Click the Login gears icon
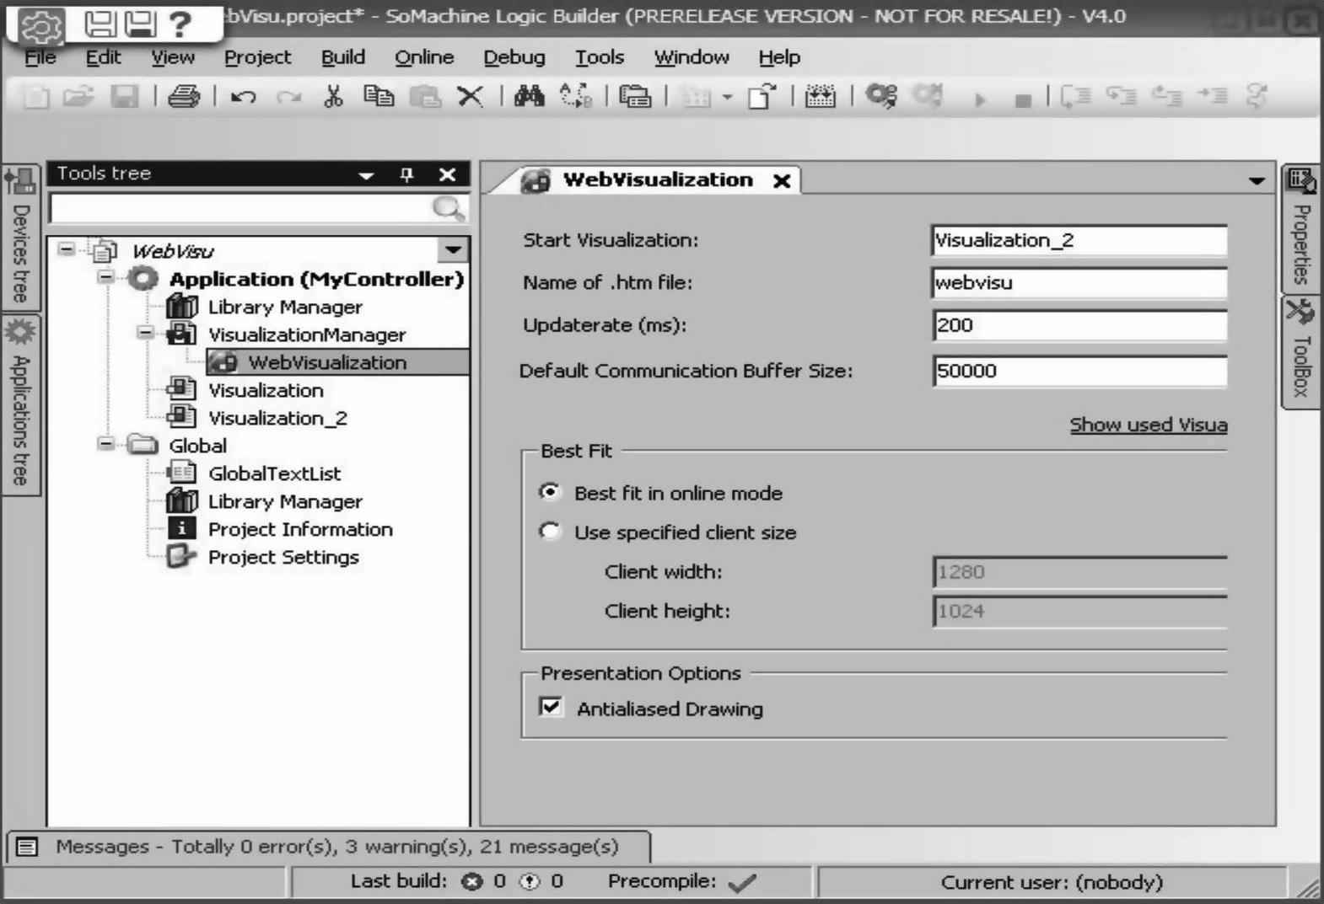 [881, 96]
